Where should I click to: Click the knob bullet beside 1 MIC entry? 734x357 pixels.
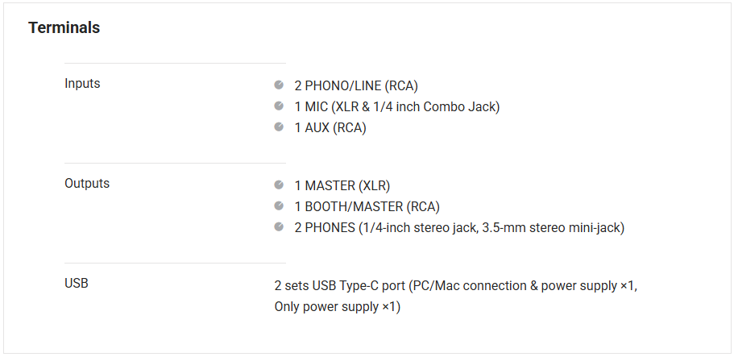click(279, 106)
